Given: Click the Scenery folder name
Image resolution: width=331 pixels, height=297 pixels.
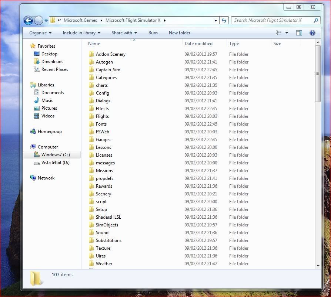Looking at the screenshot, I should click(x=103, y=194).
